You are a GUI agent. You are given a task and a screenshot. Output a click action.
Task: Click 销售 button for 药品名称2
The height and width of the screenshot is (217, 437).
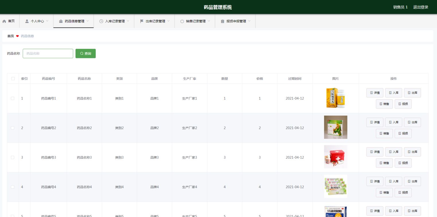(384, 133)
